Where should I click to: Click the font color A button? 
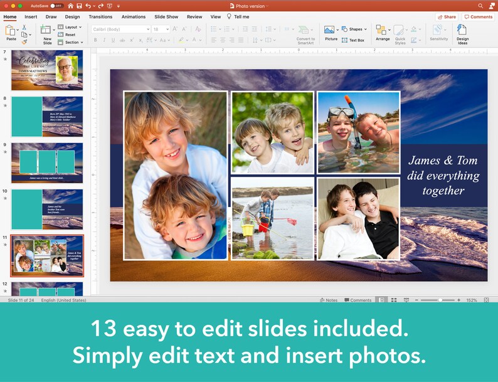(x=194, y=40)
